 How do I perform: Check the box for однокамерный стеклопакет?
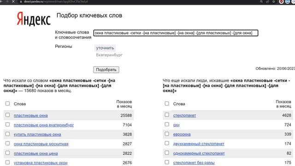(167, 153)
